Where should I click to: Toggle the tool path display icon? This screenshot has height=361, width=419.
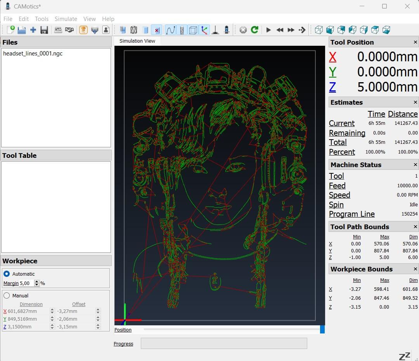[170, 30]
